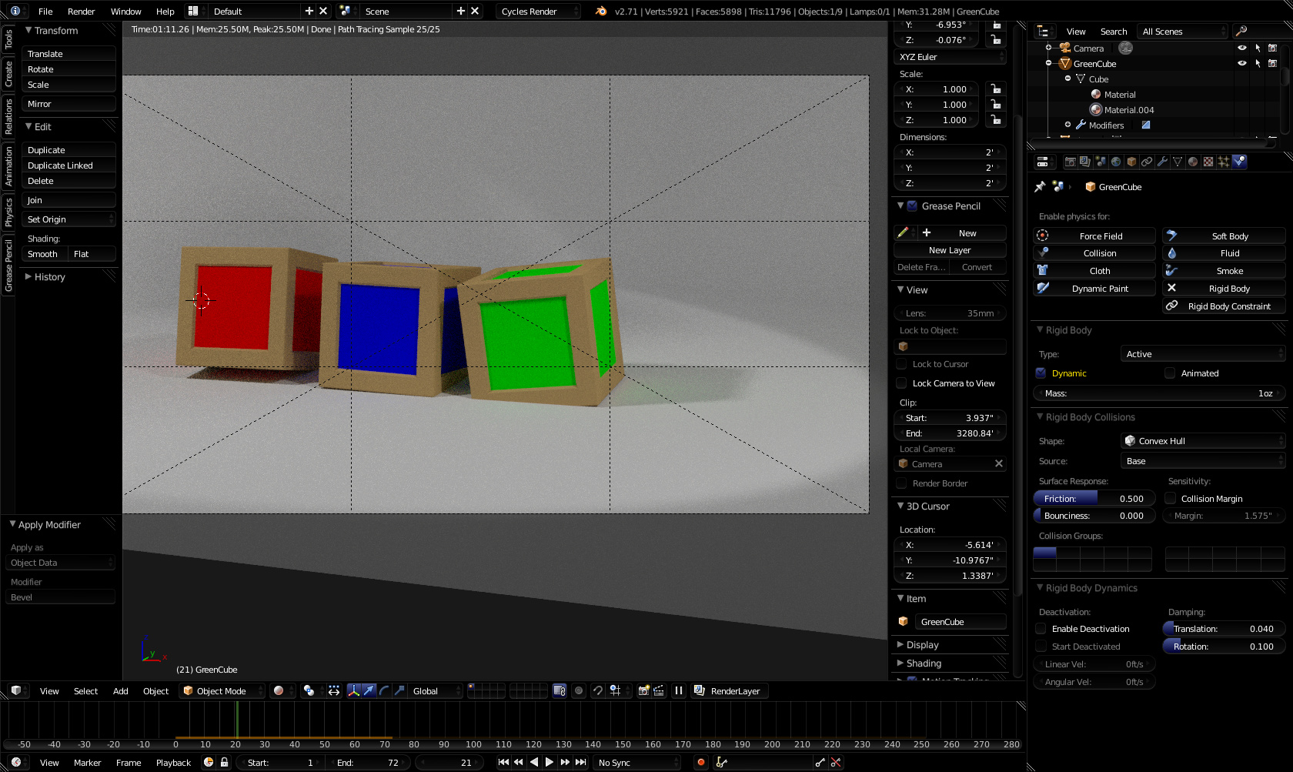1293x772 pixels.
Task: Toggle the 3D manipulator widget icon
Action: point(354,690)
